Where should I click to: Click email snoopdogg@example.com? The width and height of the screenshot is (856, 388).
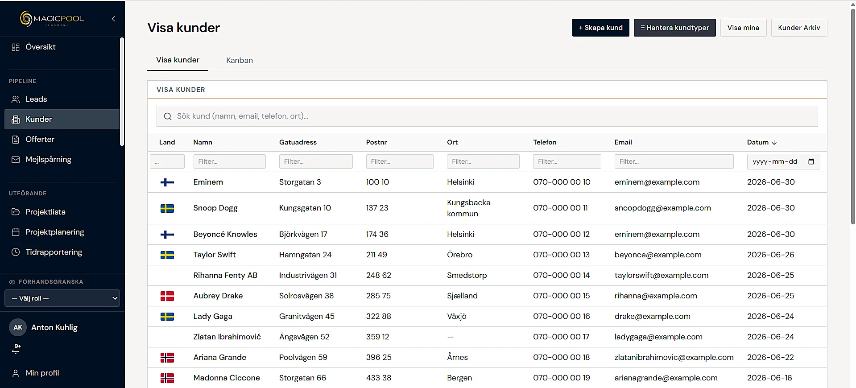tap(662, 208)
